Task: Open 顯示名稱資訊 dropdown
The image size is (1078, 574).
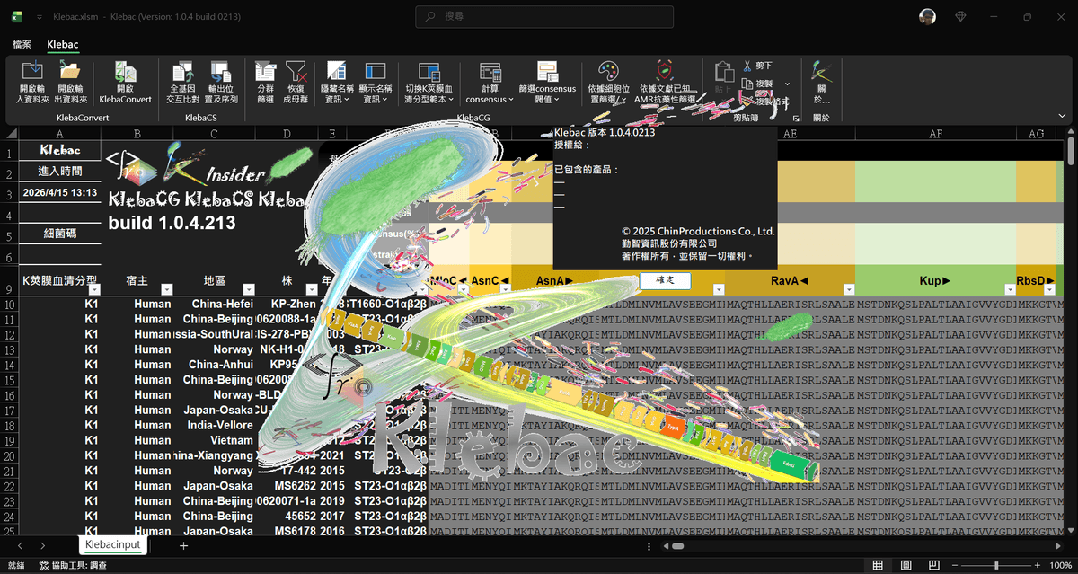Action: tap(376, 83)
